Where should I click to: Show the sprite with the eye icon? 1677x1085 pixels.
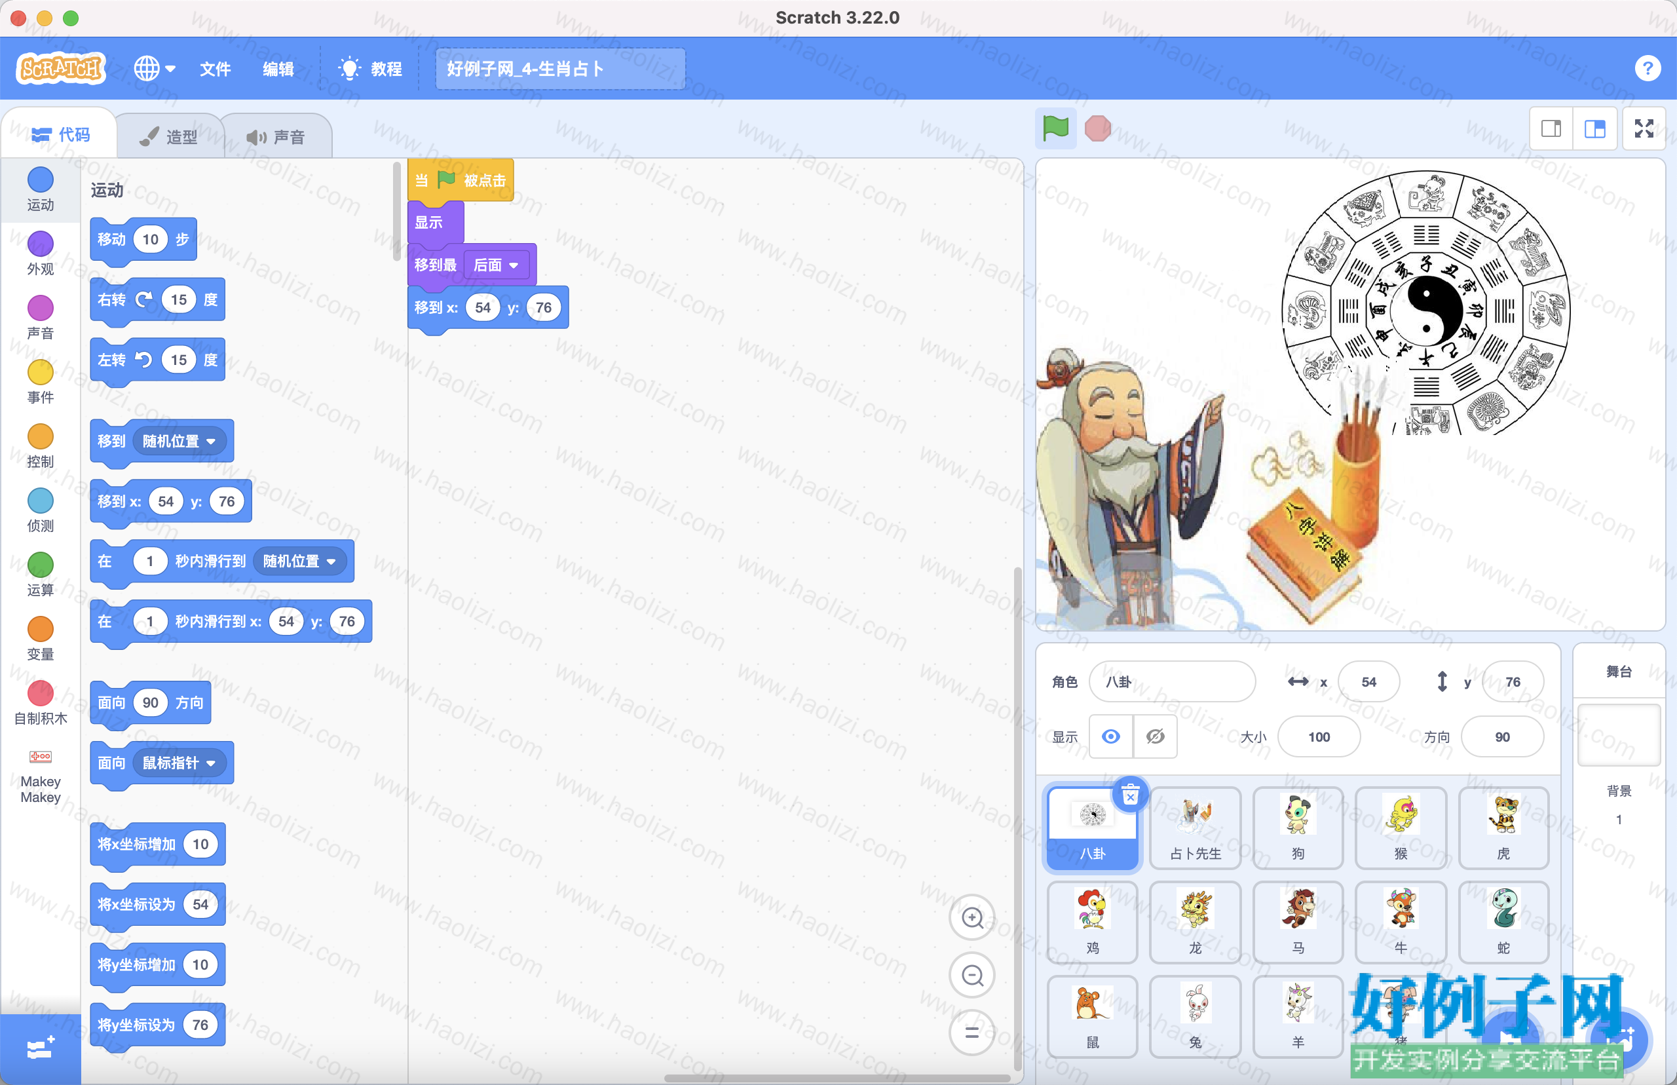(1111, 736)
